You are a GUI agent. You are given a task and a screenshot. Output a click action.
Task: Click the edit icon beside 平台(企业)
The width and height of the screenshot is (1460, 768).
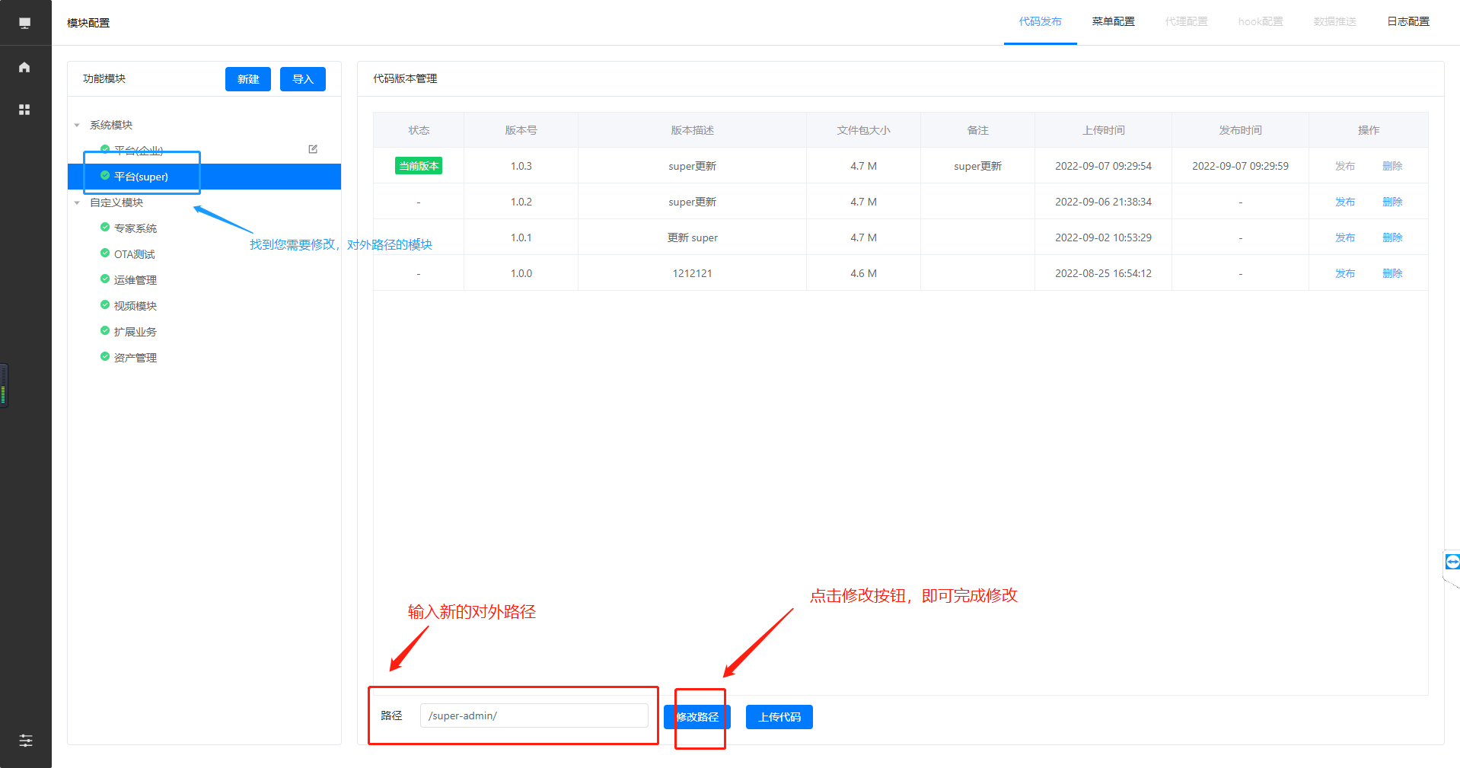313,149
